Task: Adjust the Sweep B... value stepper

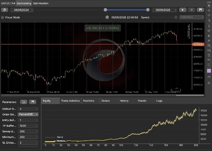Action: click(x=36, y=131)
